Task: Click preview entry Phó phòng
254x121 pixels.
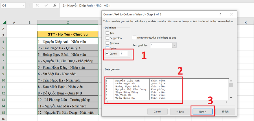Action: pyautogui.click(x=158, y=89)
